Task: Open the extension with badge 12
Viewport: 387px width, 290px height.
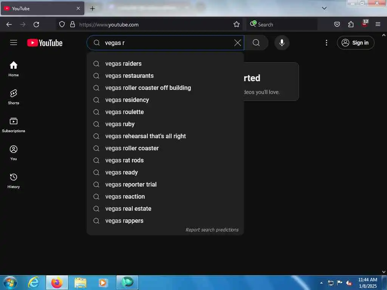Action: 365,24
